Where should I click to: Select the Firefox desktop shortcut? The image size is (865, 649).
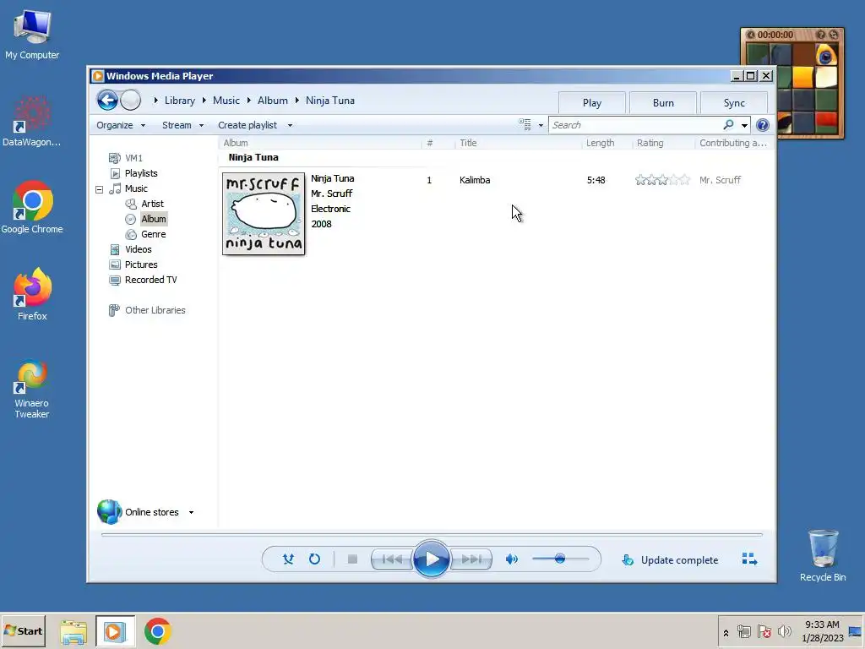pos(32,294)
